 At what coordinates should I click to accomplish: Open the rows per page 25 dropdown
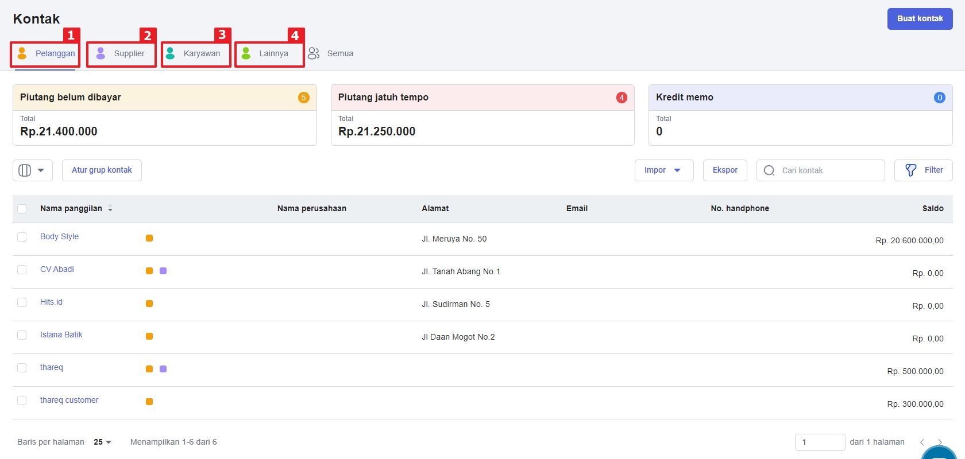pos(102,442)
